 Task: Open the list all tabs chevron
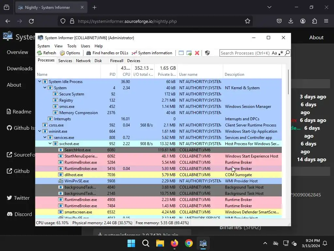(269, 7)
